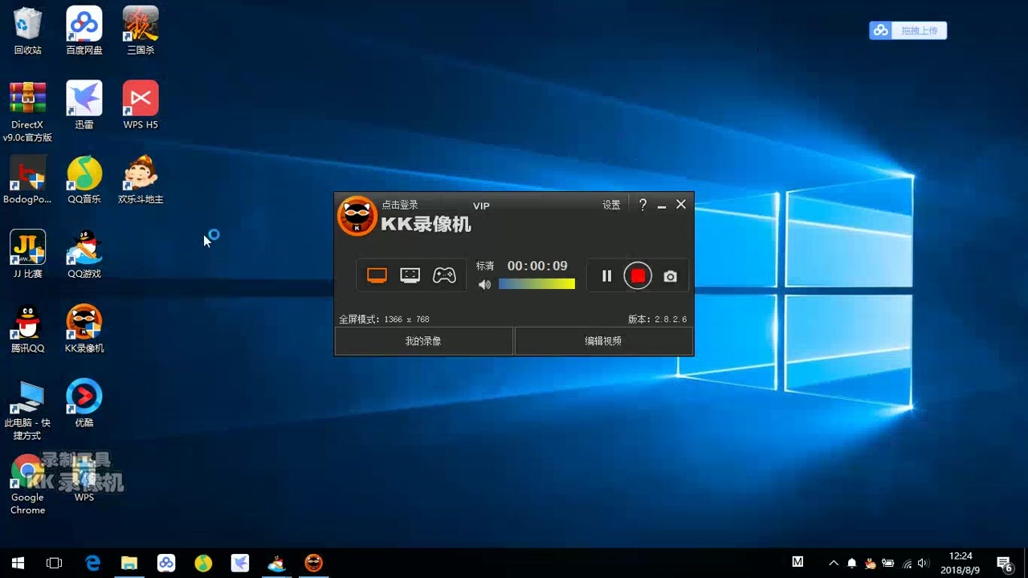Open QQ Music from the taskbar
Image resolution: width=1028 pixels, height=578 pixels.
pyautogui.click(x=203, y=563)
